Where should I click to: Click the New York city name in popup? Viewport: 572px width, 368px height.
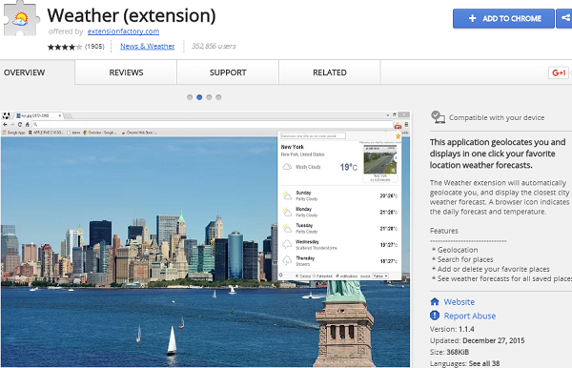(x=293, y=147)
